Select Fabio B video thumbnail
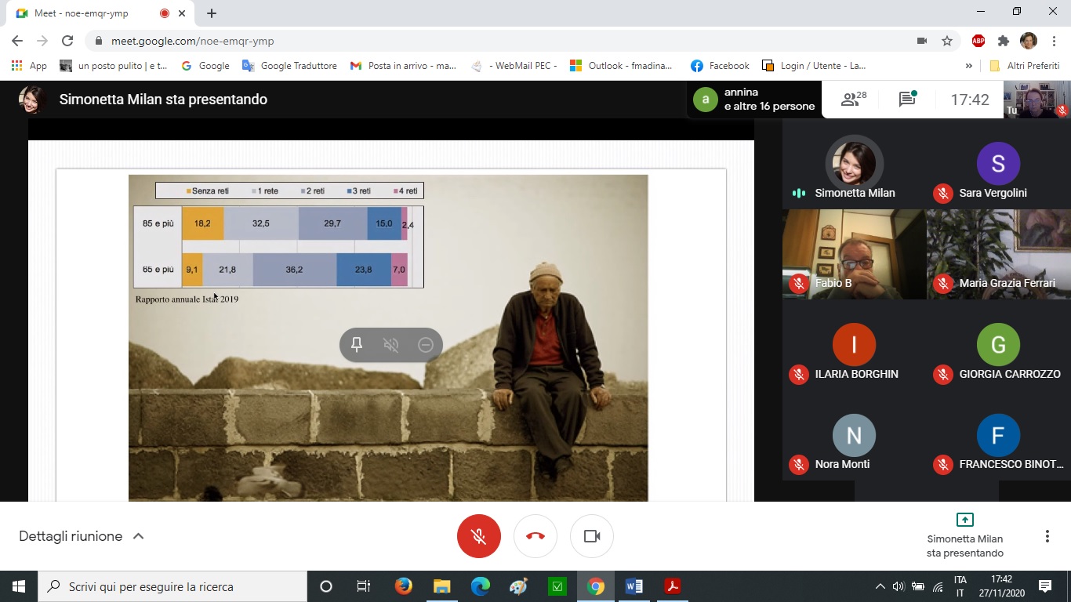The image size is (1071, 602). click(854, 254)
